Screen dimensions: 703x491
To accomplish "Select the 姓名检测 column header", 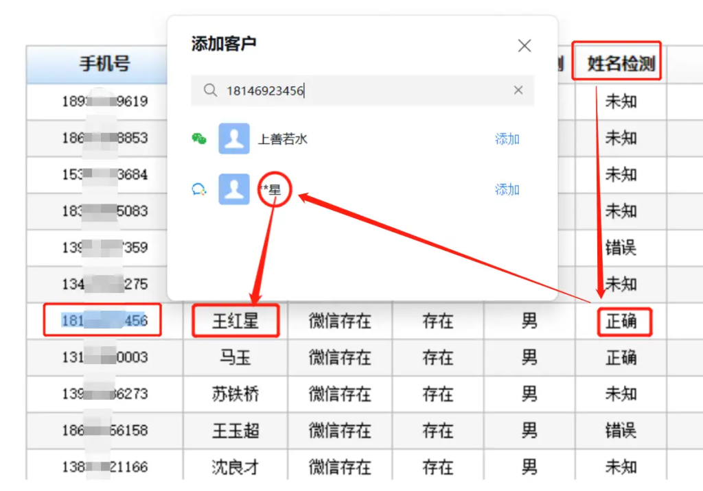I will [x=616, y=61].
